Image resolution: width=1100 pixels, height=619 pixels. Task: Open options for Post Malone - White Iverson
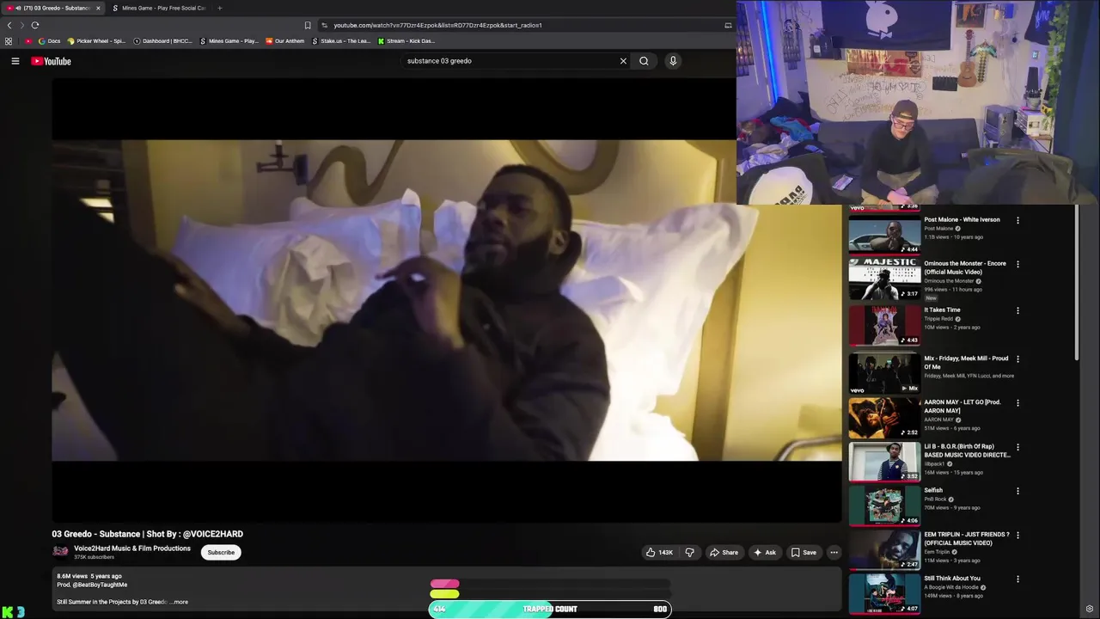[x=1017, y=220]
